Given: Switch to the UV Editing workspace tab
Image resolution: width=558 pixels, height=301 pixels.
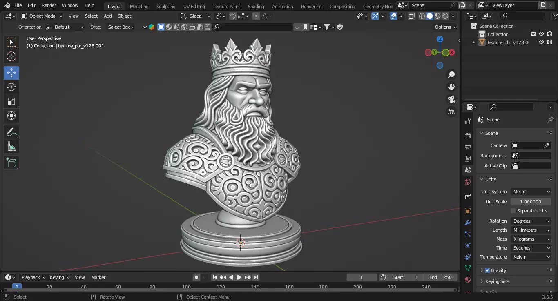Looking at the screenshot, I should (194, 6).
